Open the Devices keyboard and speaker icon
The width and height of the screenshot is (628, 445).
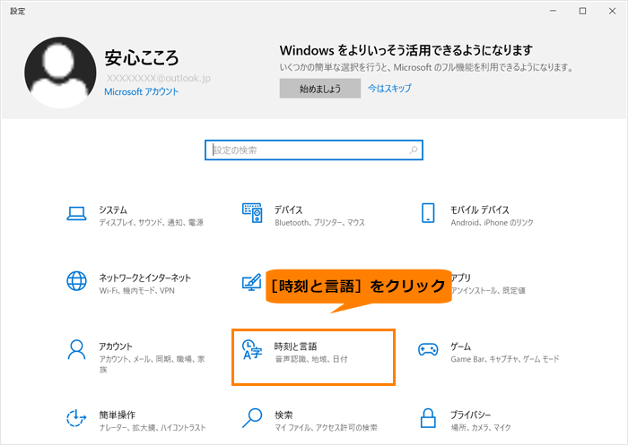(x=252, y=213)
